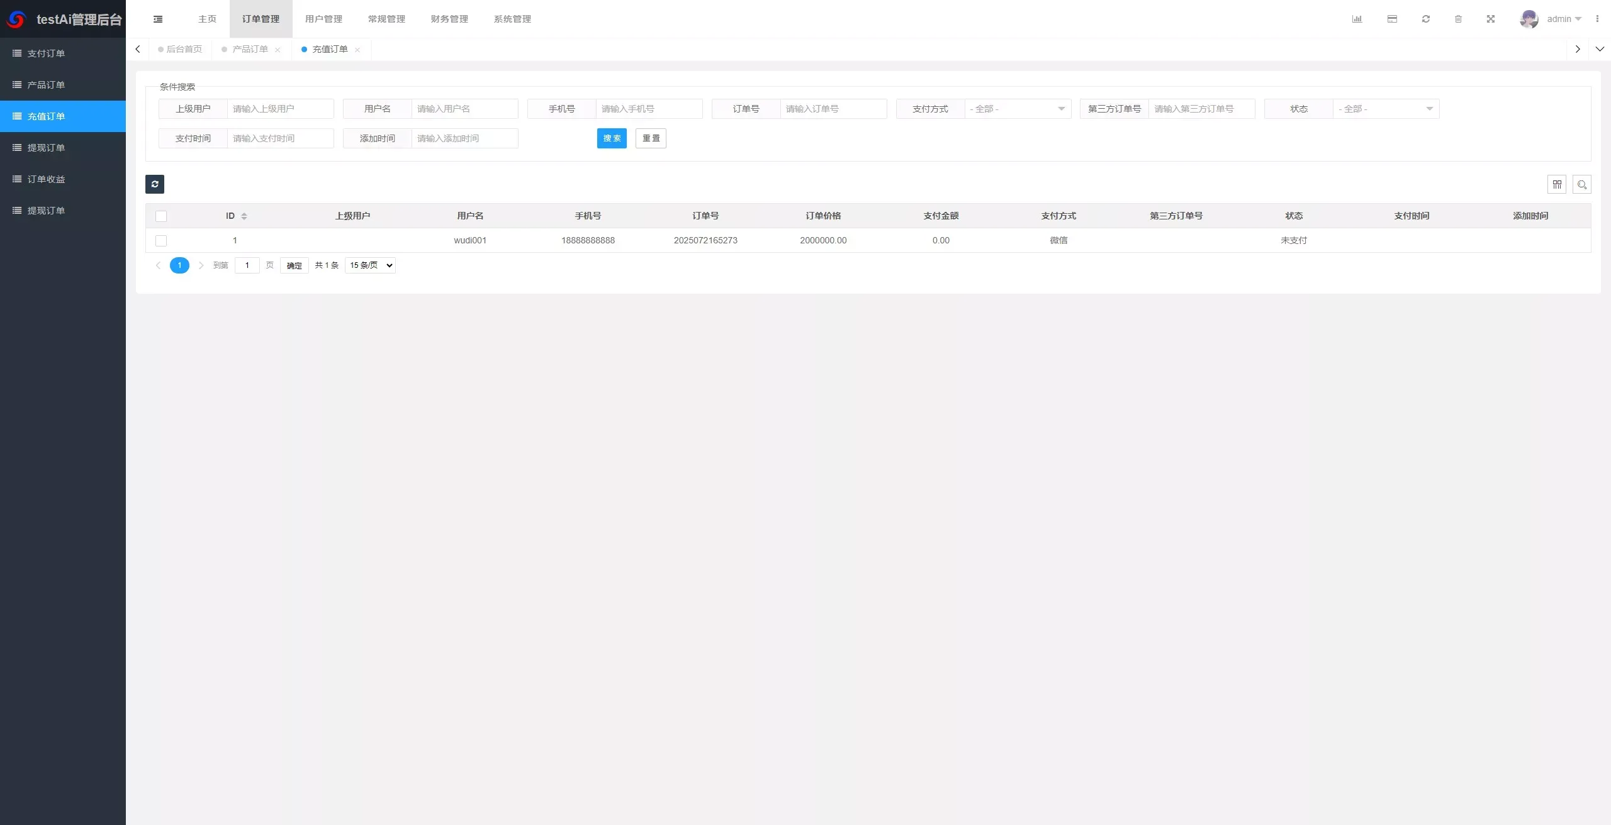Image resolution: width=1611 pixels, height=825 pixels.
Task: Click the 重置 button
Action: click(x=651, y=138)
